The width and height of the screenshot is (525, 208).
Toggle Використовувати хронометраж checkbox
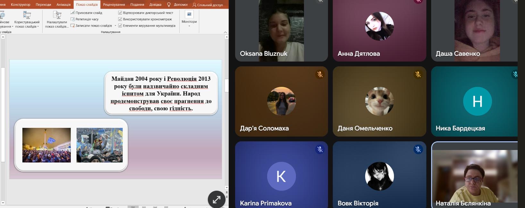120,19
